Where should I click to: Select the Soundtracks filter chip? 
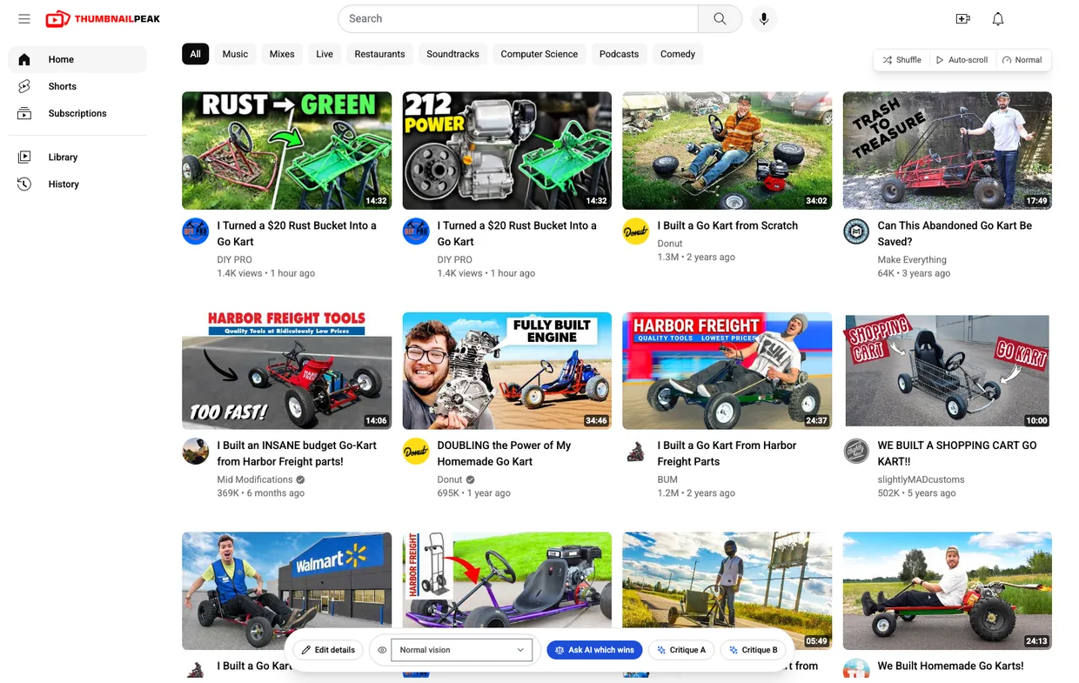pos(452,54)
